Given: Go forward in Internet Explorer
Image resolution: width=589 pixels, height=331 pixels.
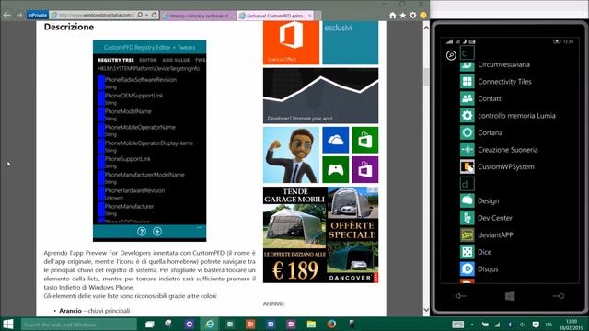Looking at the screenshot, I should pyautogui.click(x=19, y=15).
